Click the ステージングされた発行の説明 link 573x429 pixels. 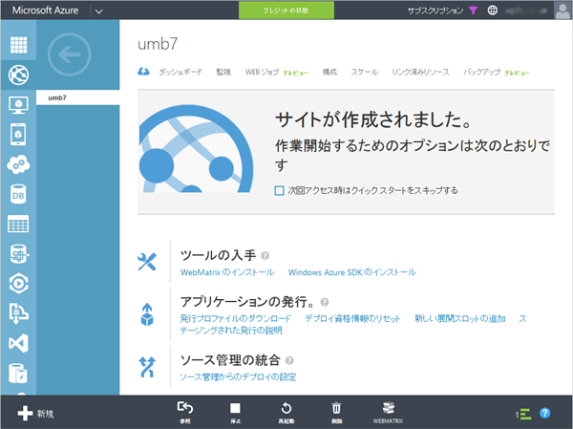(x=231, y=331)
